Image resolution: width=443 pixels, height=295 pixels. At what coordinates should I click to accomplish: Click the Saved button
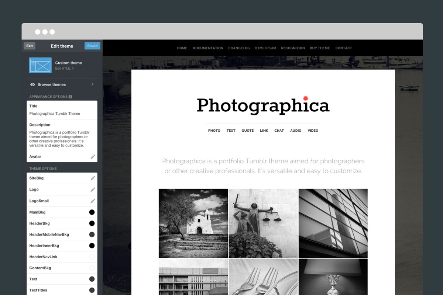tap(92, 46)
